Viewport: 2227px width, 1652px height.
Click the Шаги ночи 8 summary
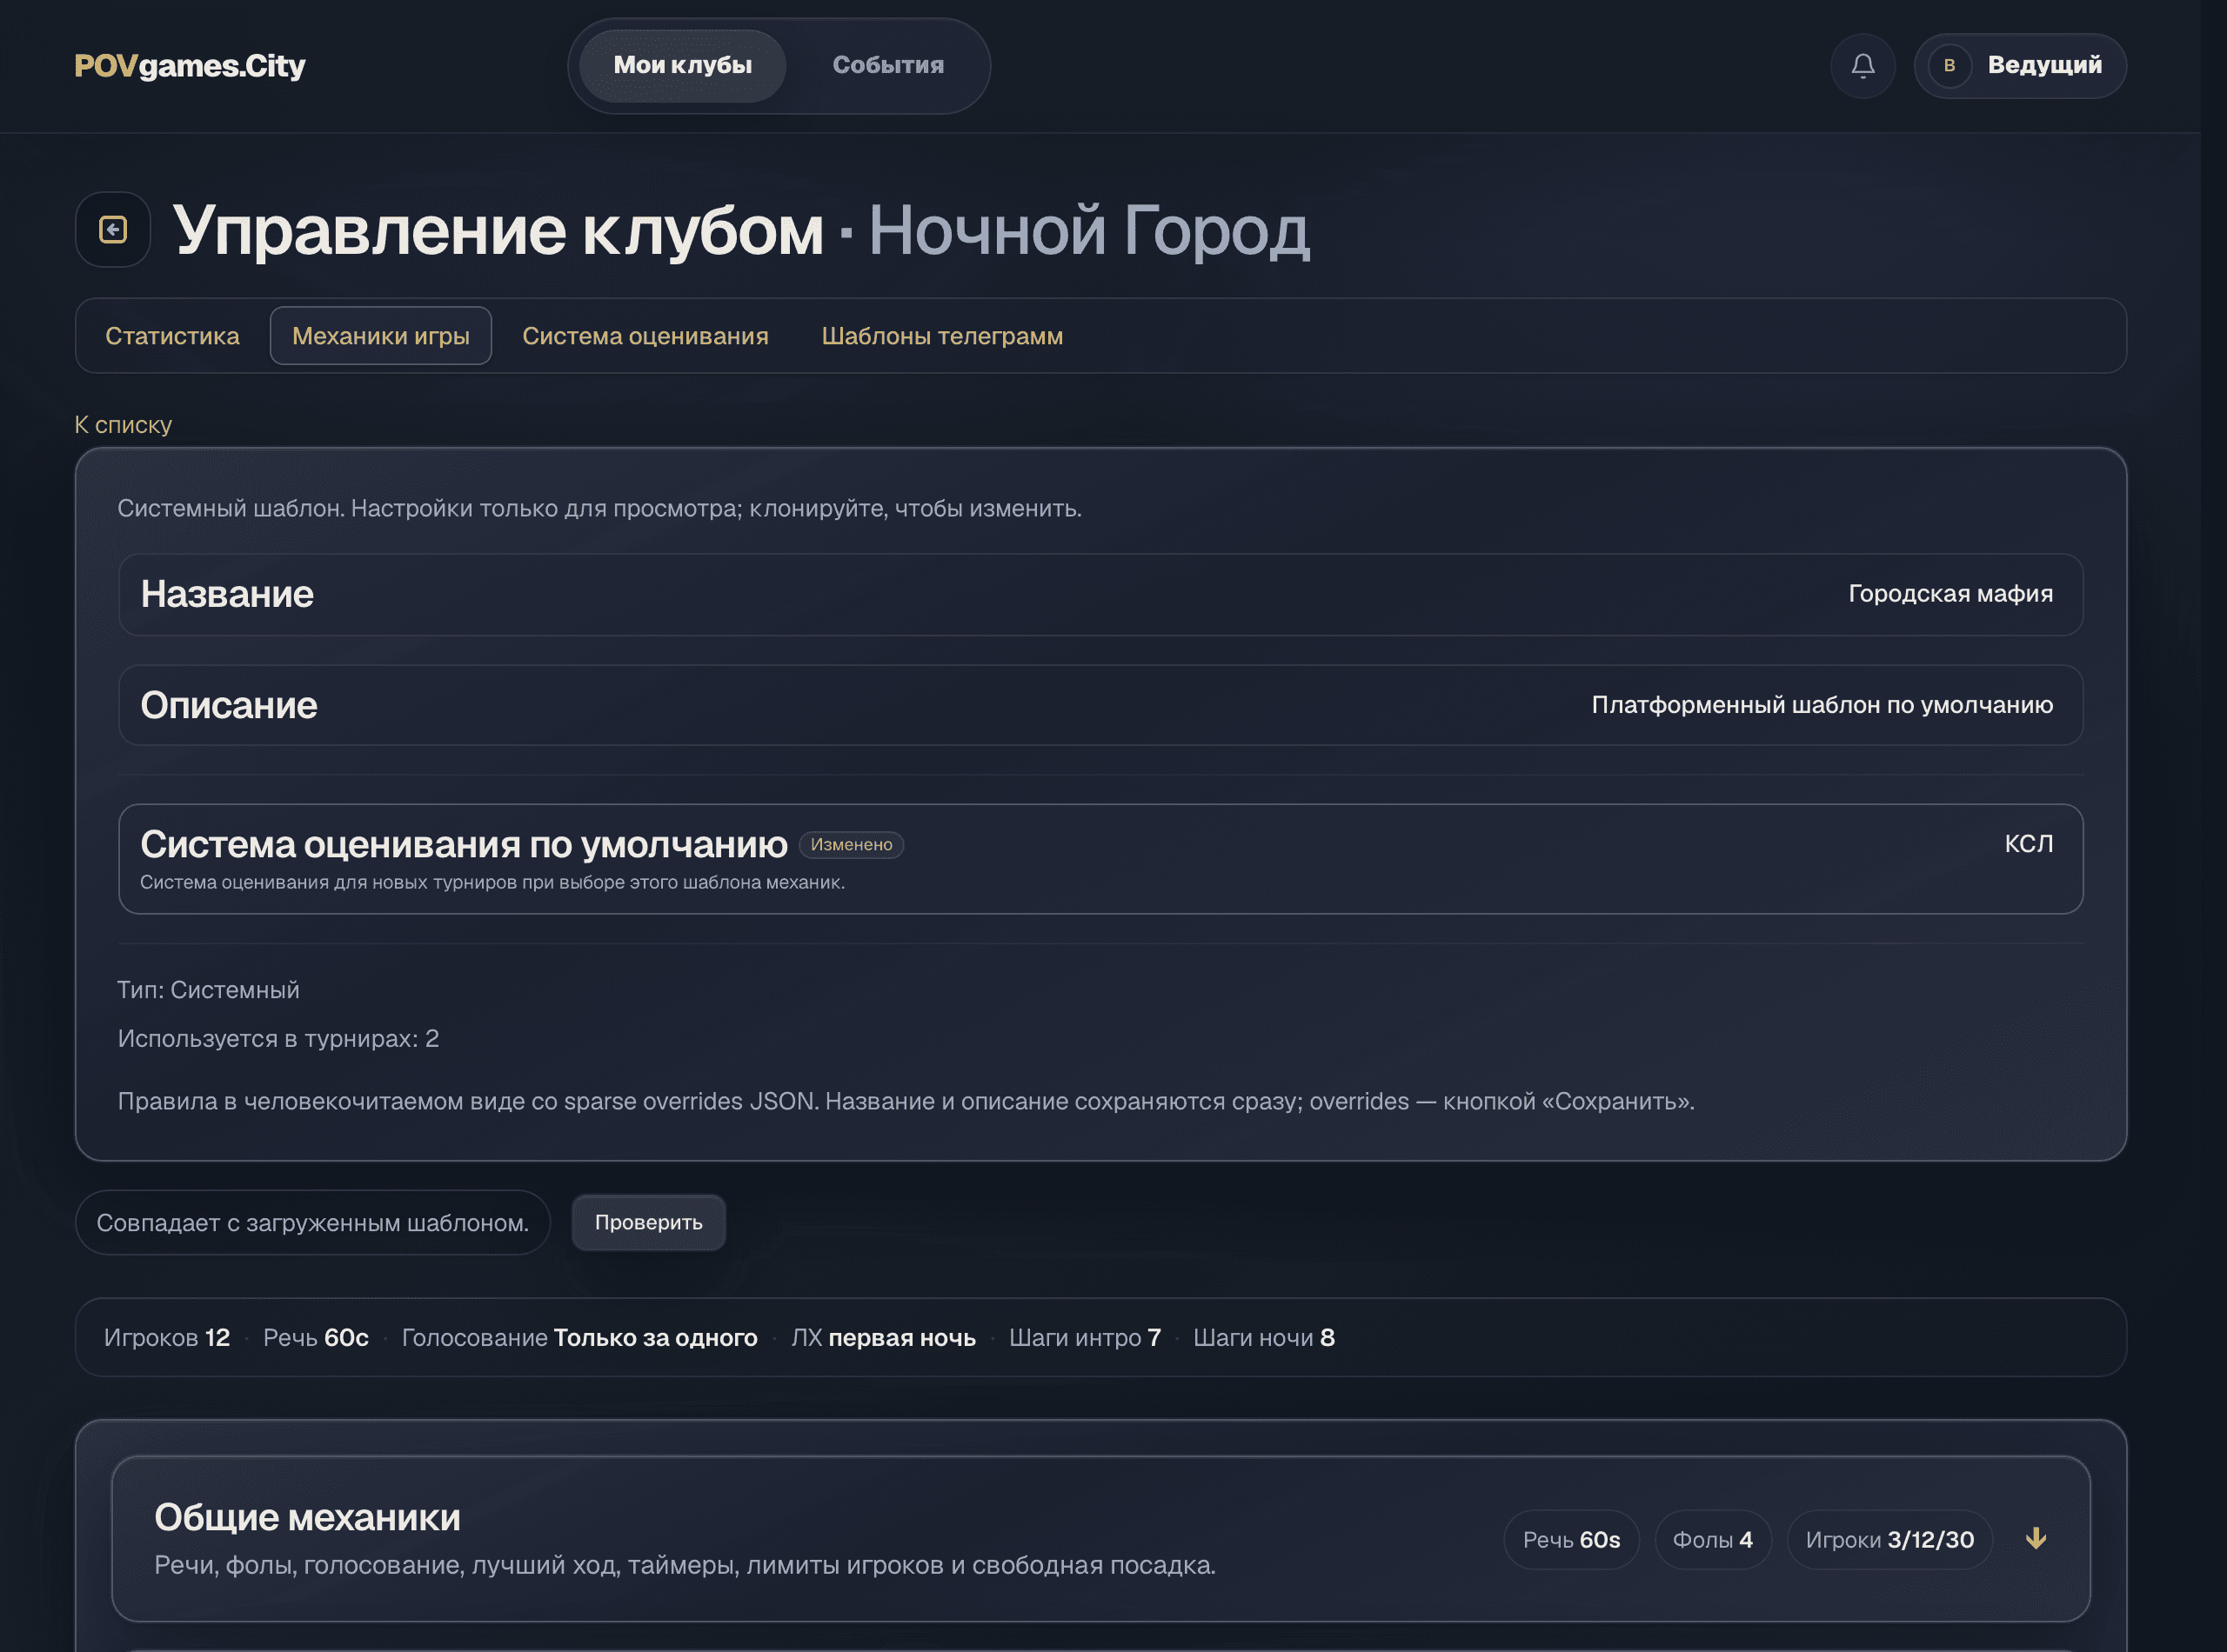1264,1338
